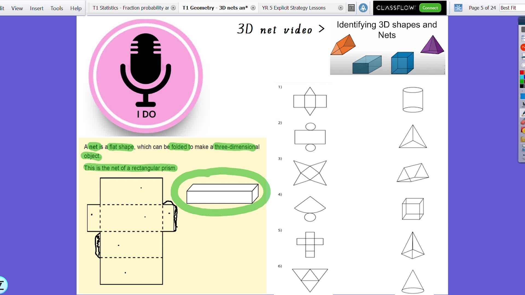This screenshot has height=295, width=525.
Task: Switch to the T1 Statistics flipchart tab
Action: [131, 8]
